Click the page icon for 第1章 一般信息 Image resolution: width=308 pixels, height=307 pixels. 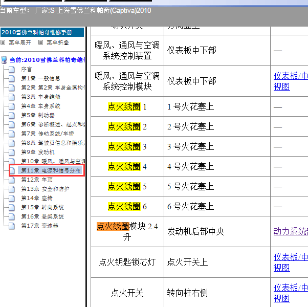(x=12, y=79)
